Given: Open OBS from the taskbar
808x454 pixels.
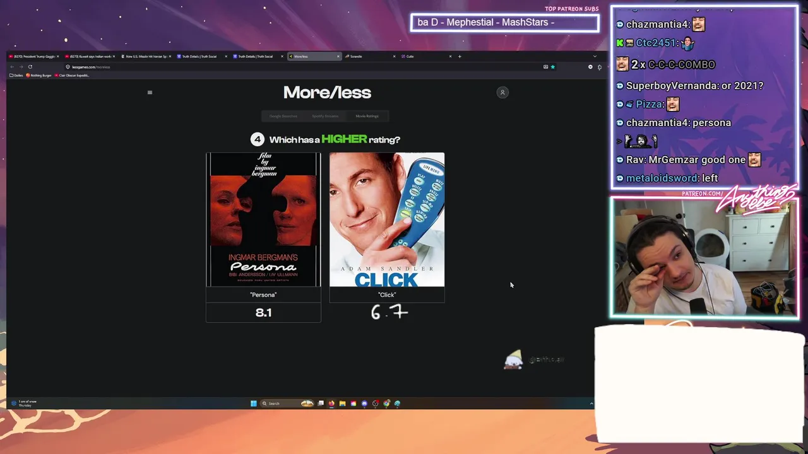Looking at the screenshot, I should click(x=376, y=404).
